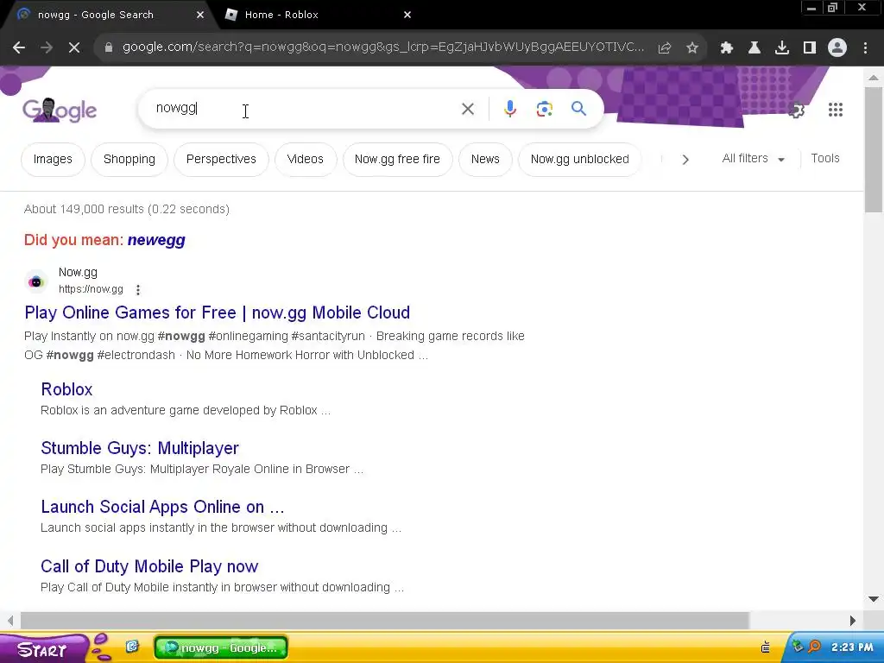Close the nowgg Google Search tab

pos(200,16)
